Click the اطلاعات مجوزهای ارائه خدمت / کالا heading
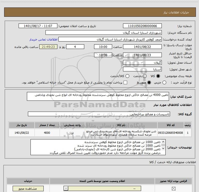The image size is (199, 192). pos(172,162)
